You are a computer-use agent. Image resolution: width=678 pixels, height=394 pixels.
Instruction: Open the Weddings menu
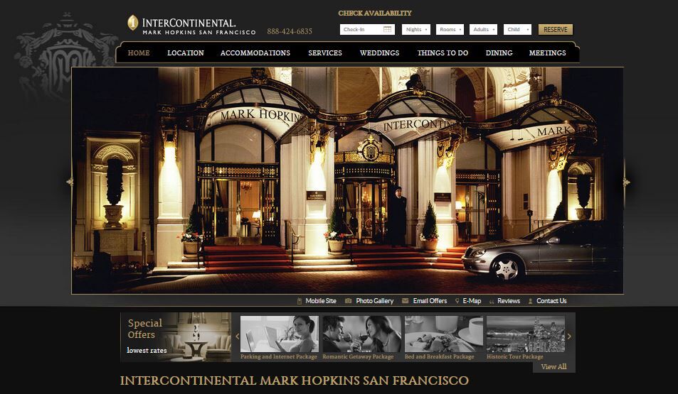click(380, 53)
